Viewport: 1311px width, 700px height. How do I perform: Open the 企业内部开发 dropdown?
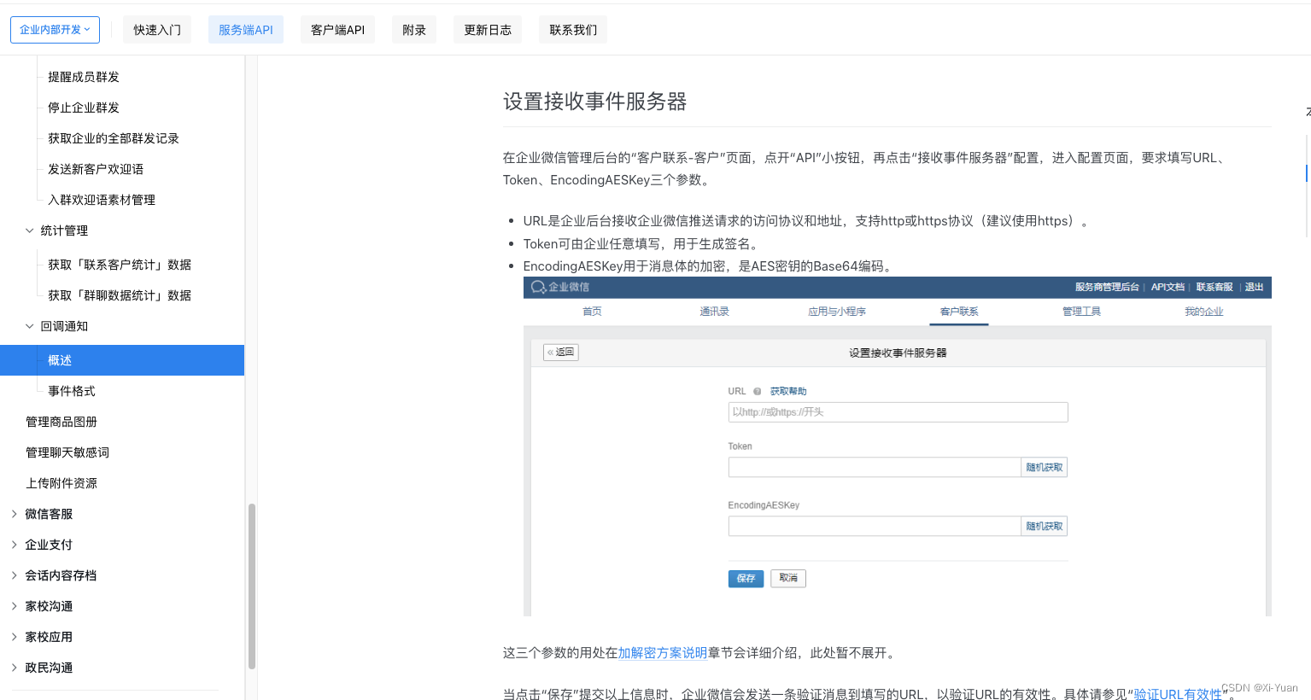tap(55, 30)
